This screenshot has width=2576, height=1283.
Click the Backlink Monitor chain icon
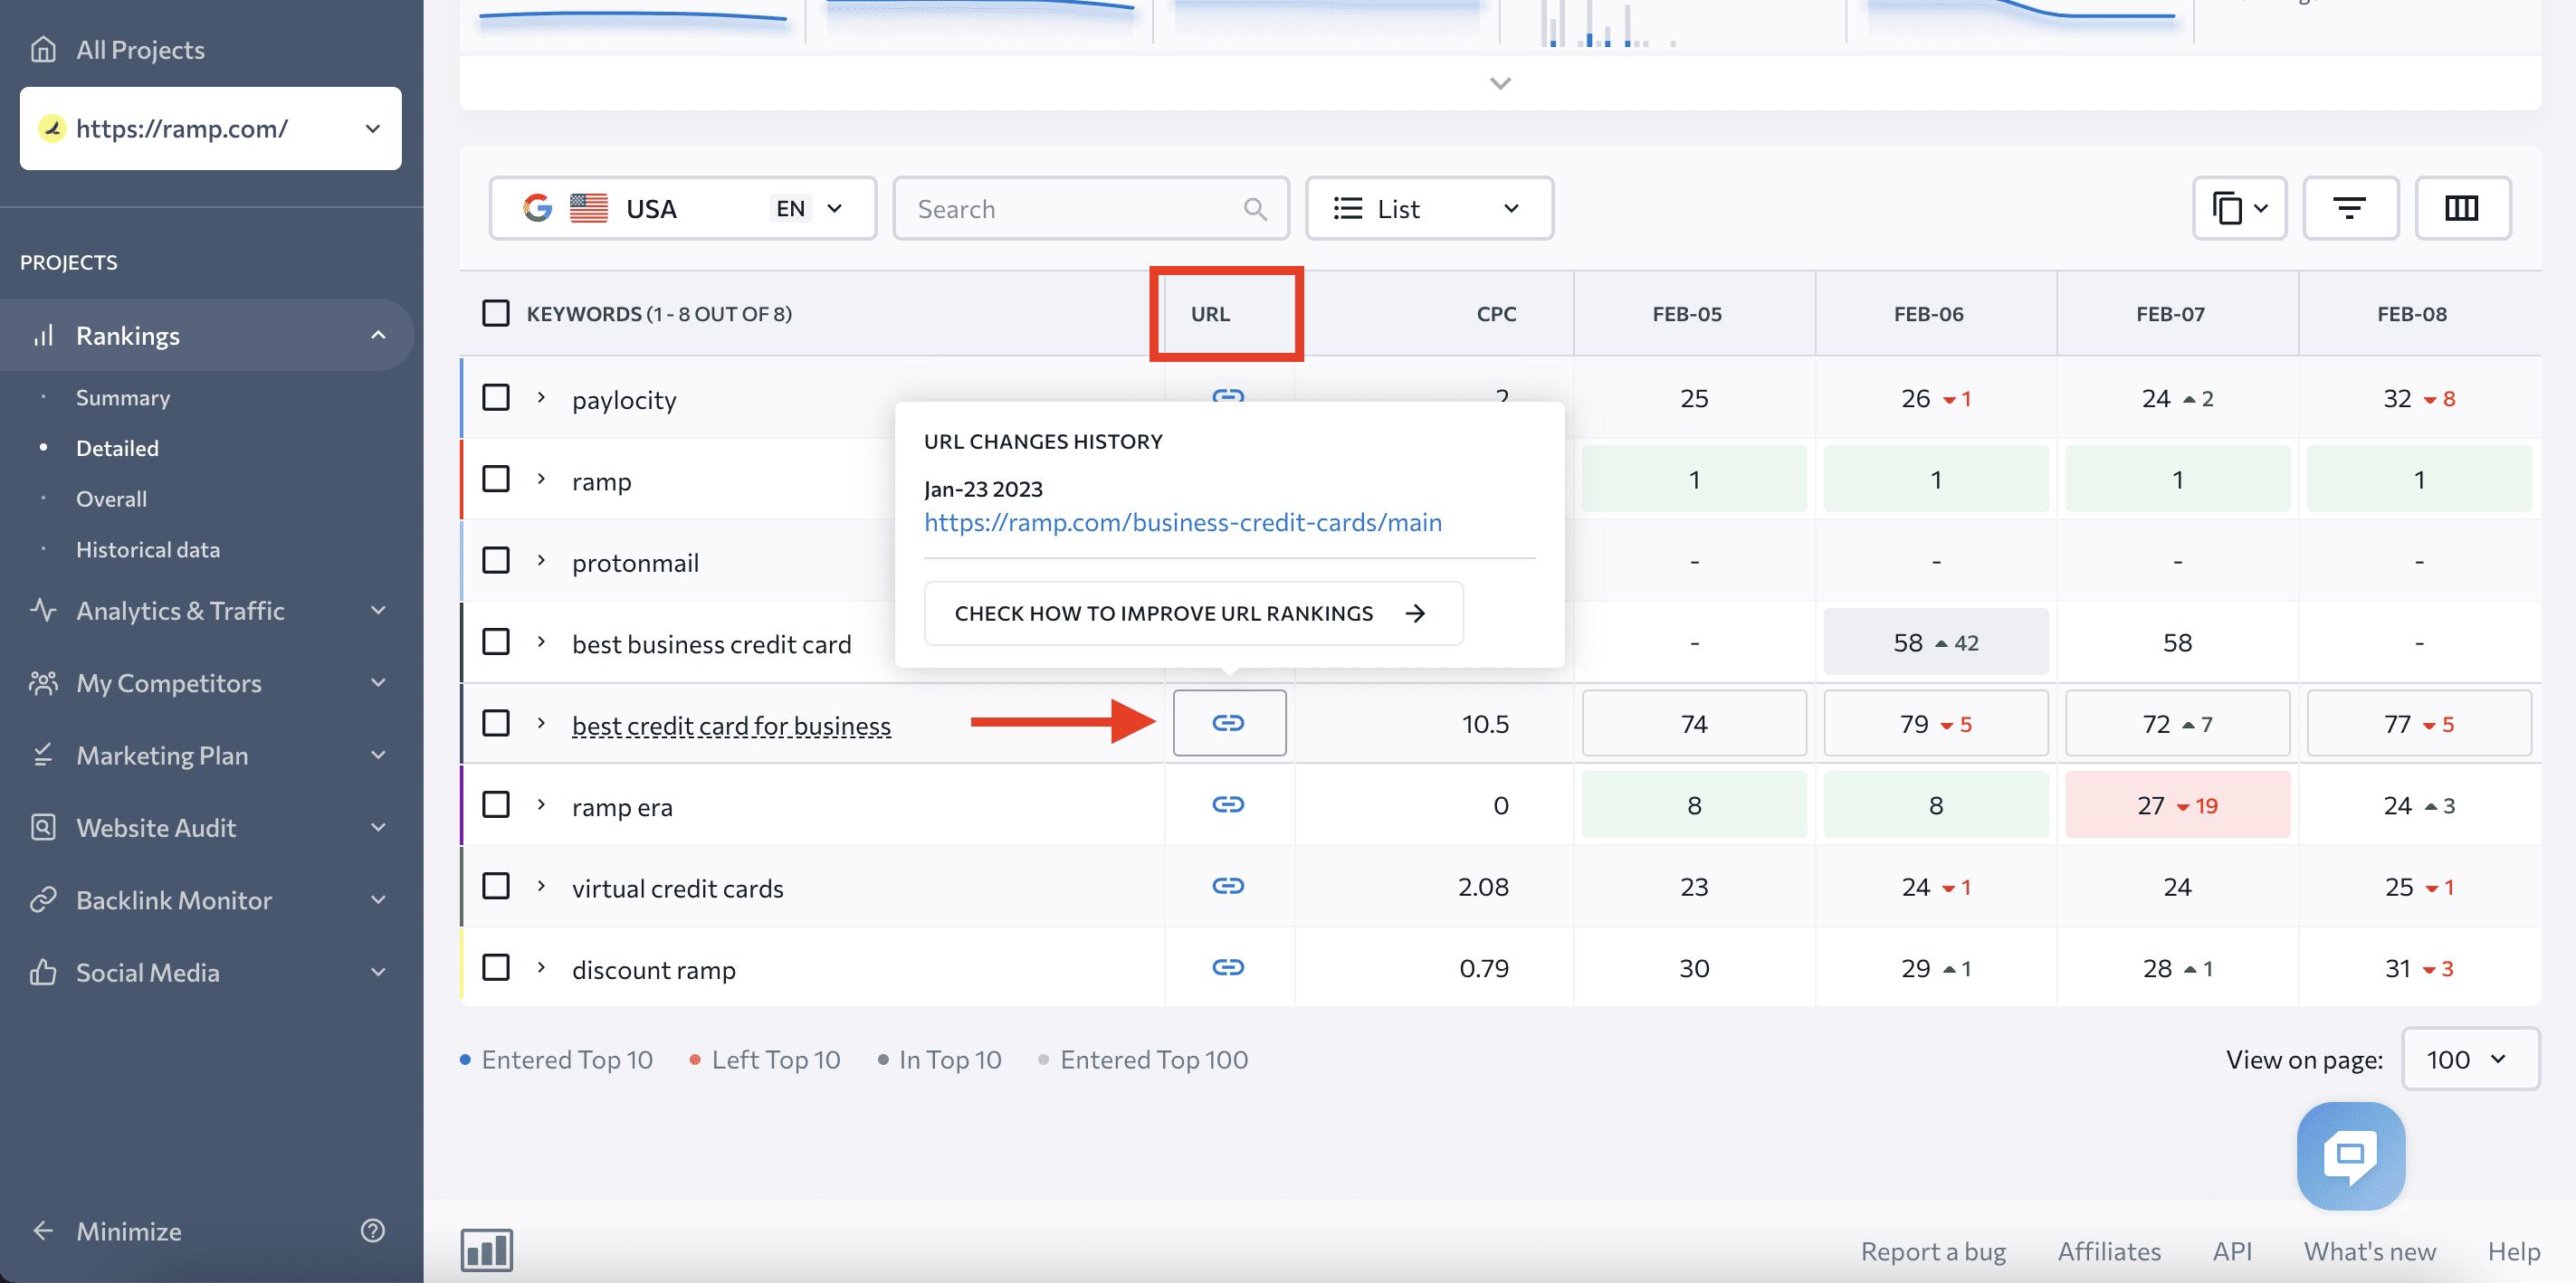pyautogui.click(x=43, y=900)
